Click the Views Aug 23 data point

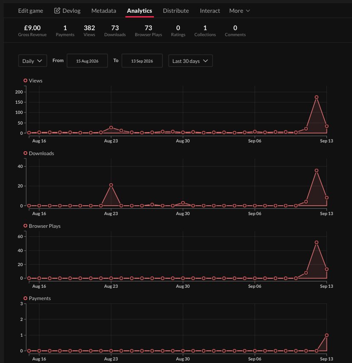pos(111,128)
